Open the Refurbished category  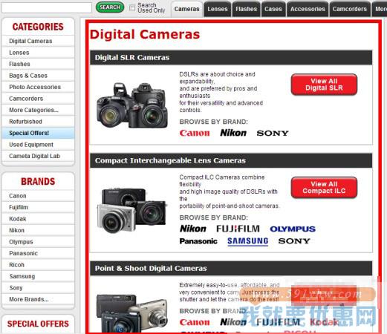point(38,122)
